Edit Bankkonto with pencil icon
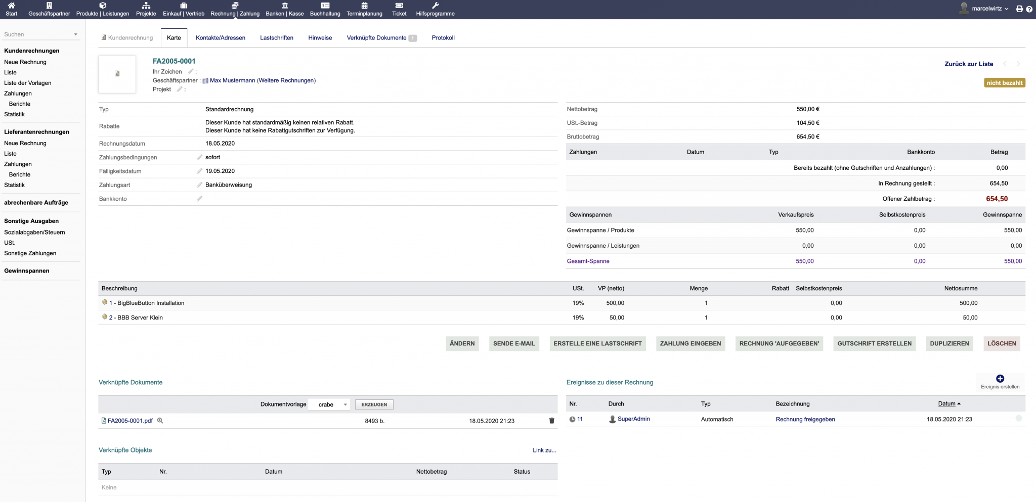1036x502 pixels. [x=199, y=199]
